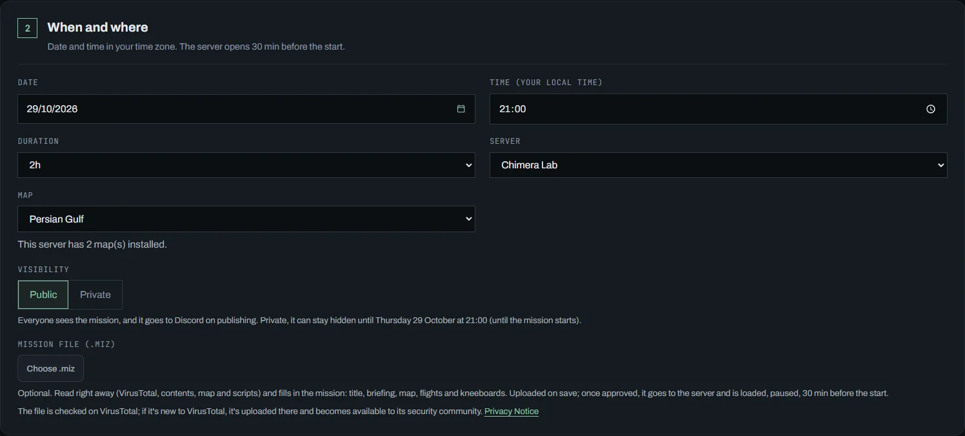Click the 'Everyone sees the mission' help text
The image size is (965, 436).
tap(299, 321)
